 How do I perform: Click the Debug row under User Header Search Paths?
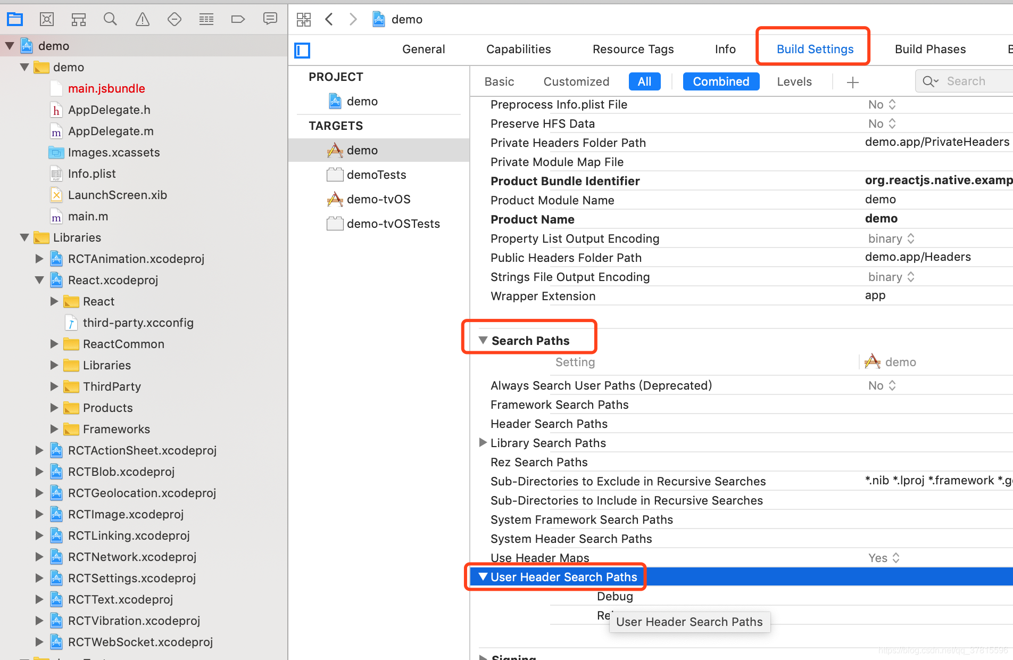coord(615,596)
